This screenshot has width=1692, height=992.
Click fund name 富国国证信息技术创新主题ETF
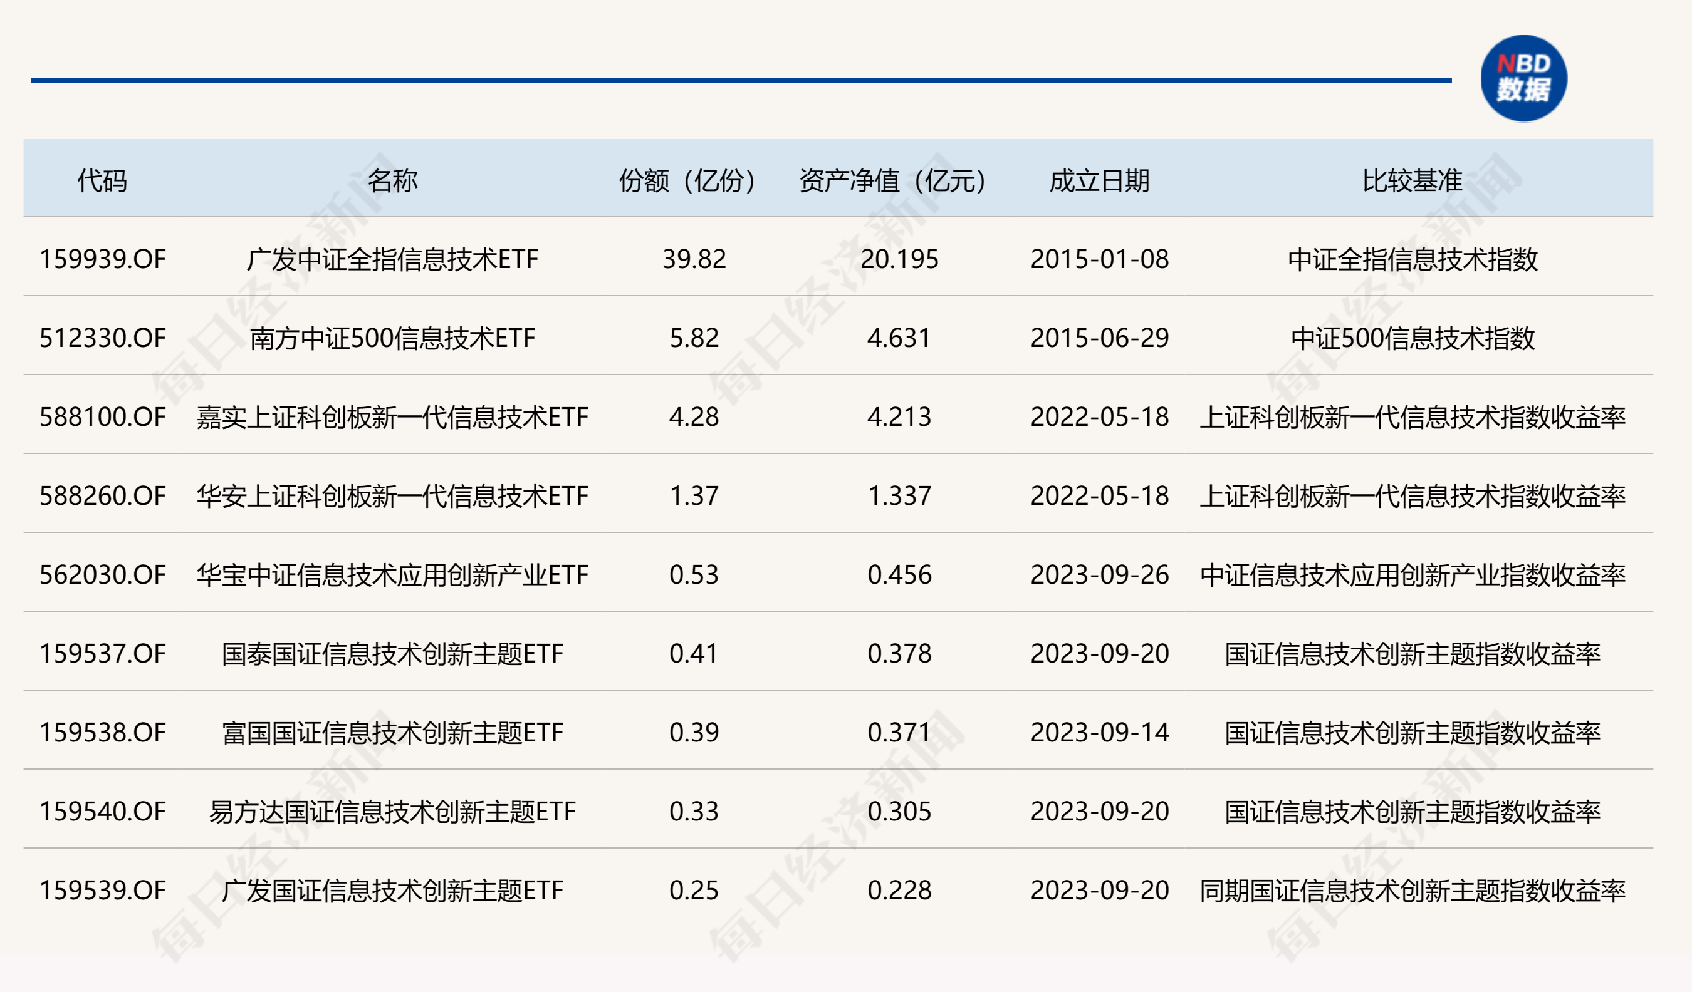[x=393, y=732]
